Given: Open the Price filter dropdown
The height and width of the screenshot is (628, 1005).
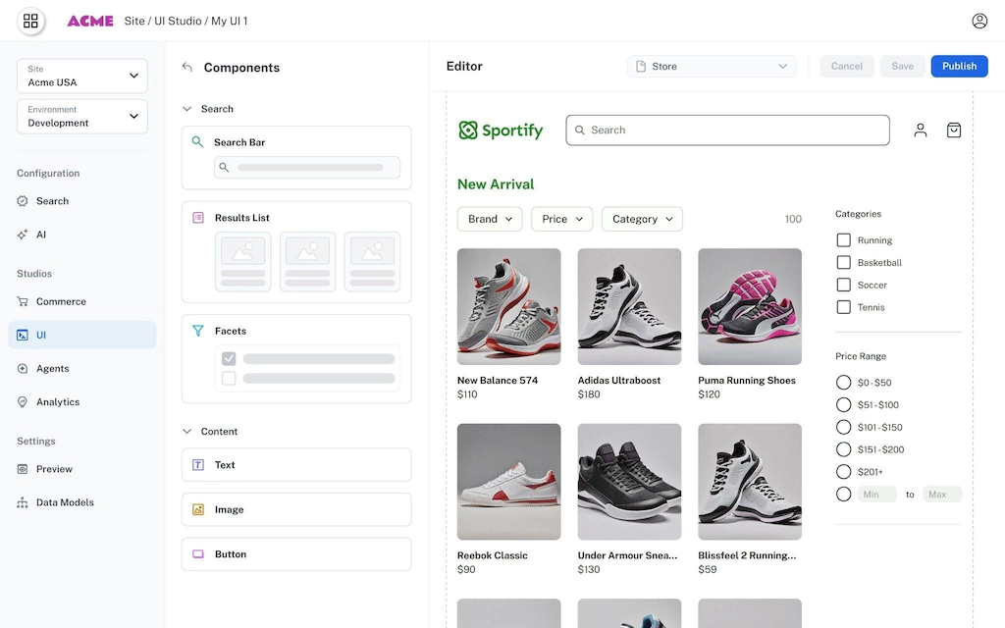Looking at the screenshot, I should tap(561, 219).
